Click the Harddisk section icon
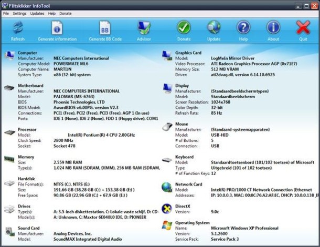 pyautogui.click(x=9, y=183)
